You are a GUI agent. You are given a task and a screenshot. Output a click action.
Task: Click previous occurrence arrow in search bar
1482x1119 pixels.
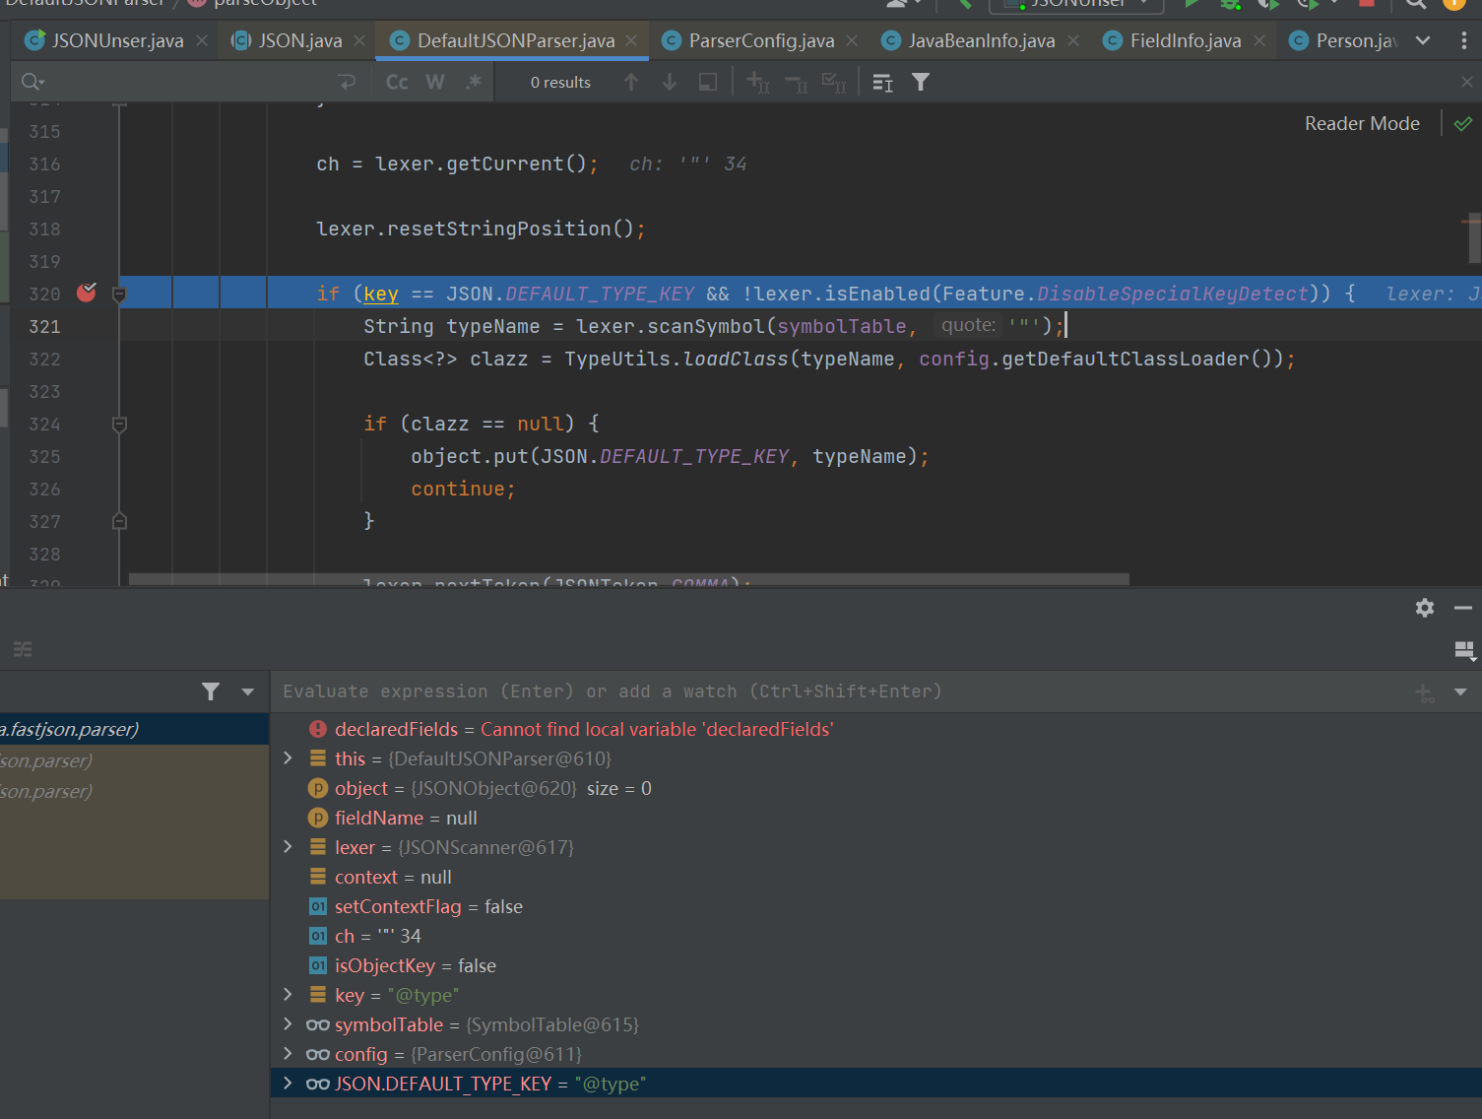(x=631, y=83)
